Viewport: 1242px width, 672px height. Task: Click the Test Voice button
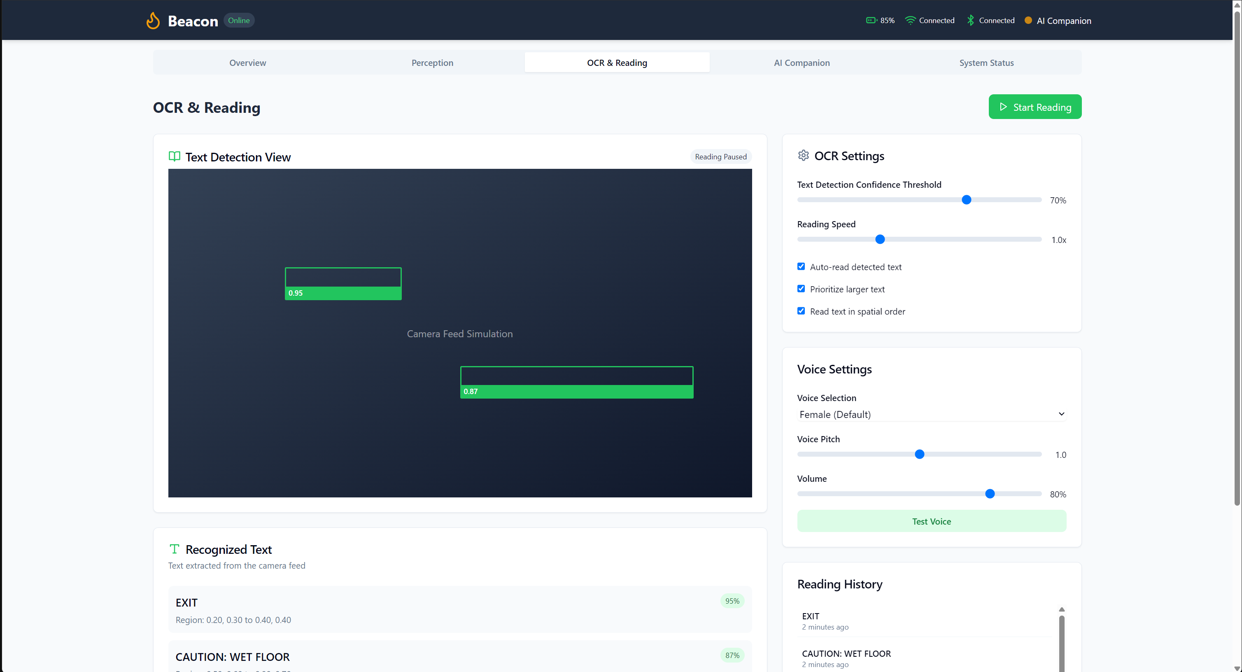point(932,521)
